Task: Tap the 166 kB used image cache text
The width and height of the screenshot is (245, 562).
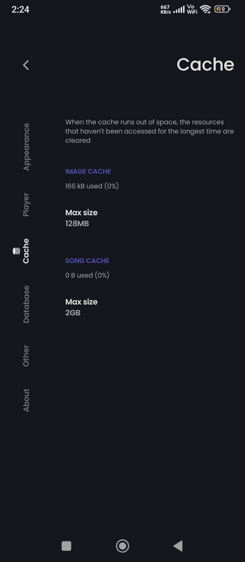Action: (x=92, y=186)
